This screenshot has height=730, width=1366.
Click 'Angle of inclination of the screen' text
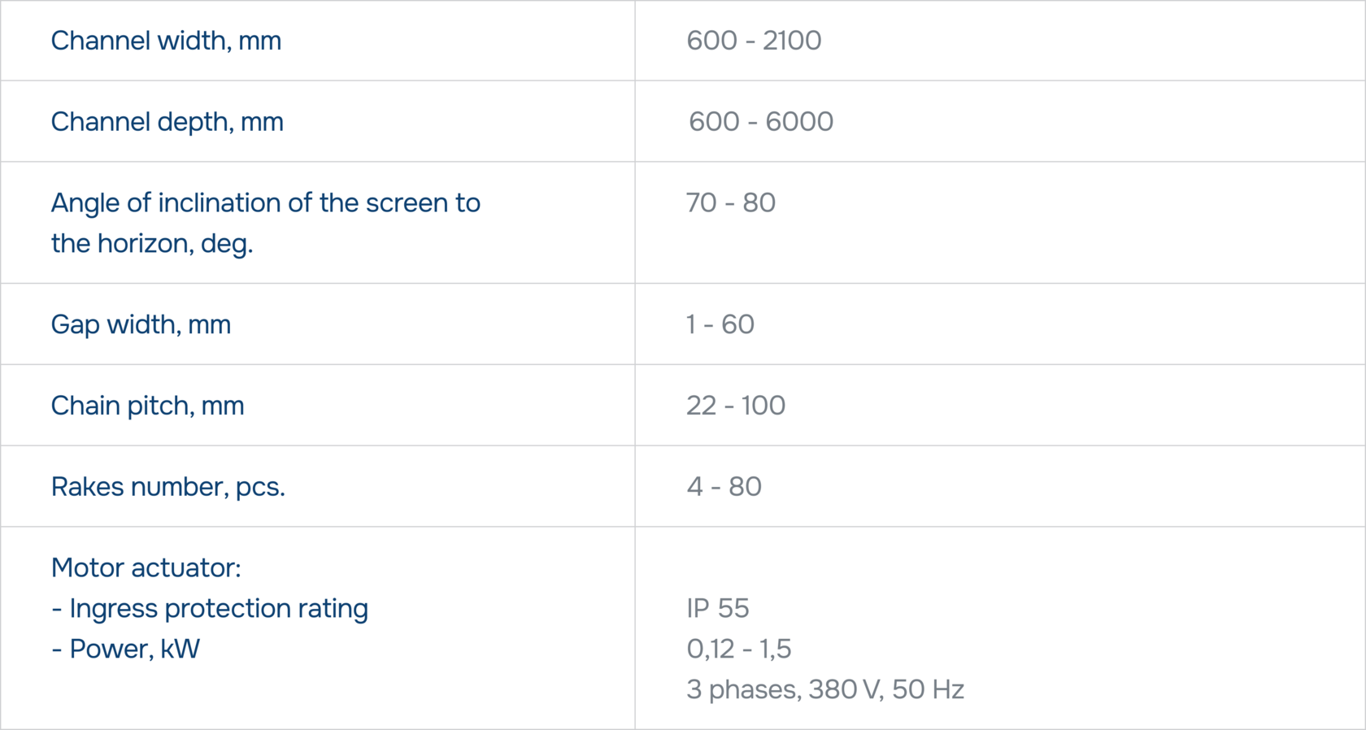265,202
